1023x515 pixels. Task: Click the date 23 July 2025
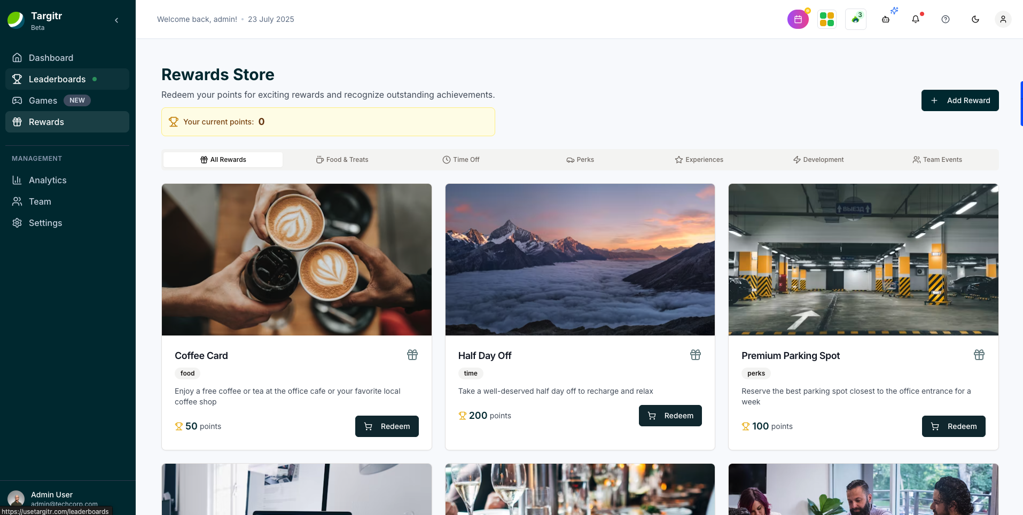point(271,19)
